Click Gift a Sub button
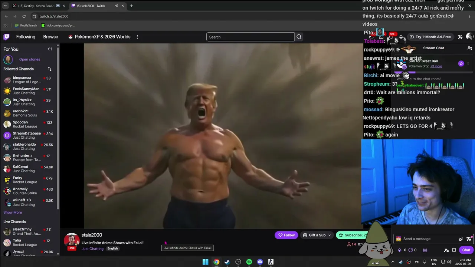This screenshot has height=267, width=475. (x=317, y=235)
